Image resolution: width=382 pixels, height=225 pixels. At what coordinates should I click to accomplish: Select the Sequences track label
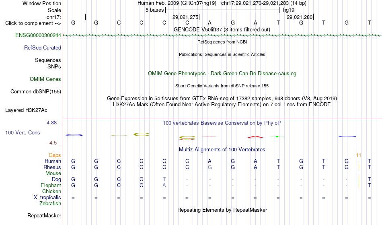point(48,60)
